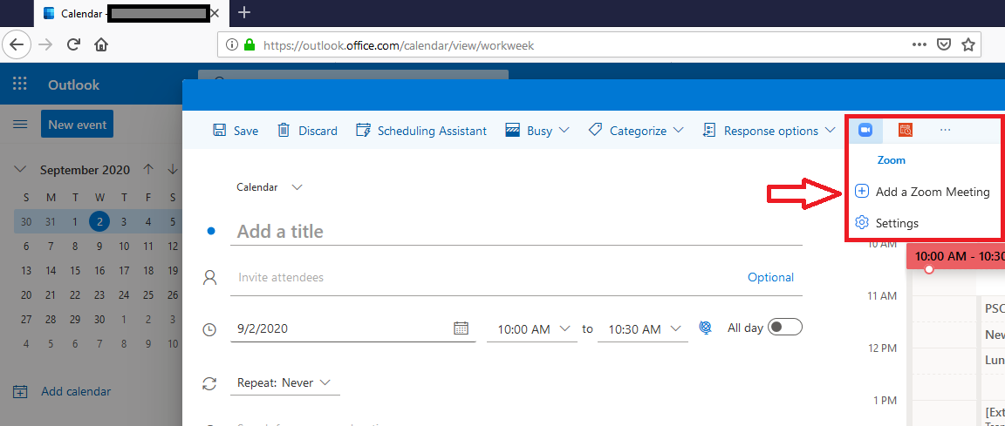Viewport: 1005px width, 426px height.
Task: Click the Outlook brand label
Action: (73, 85)
